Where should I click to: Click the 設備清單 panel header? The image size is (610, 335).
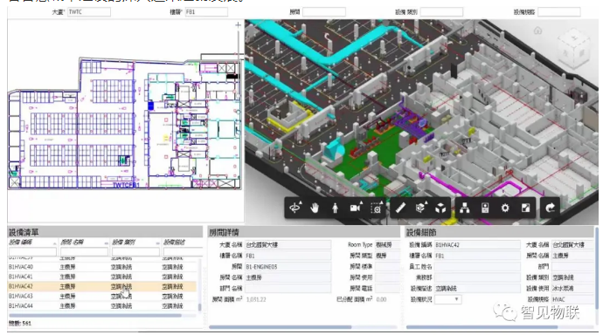click(x=105, y=232)
